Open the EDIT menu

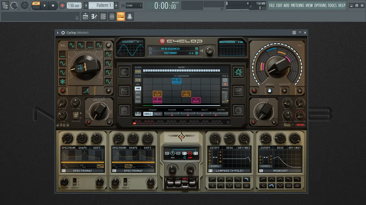click(279, 5)
